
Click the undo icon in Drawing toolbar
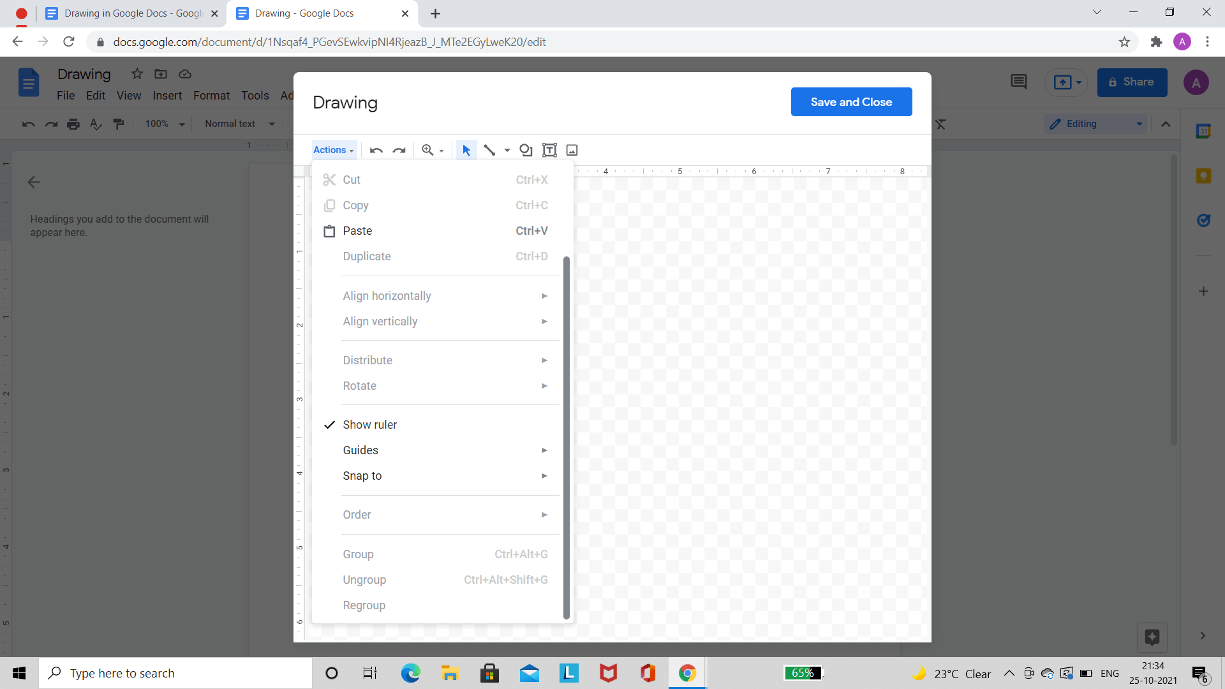click(376, 150)
